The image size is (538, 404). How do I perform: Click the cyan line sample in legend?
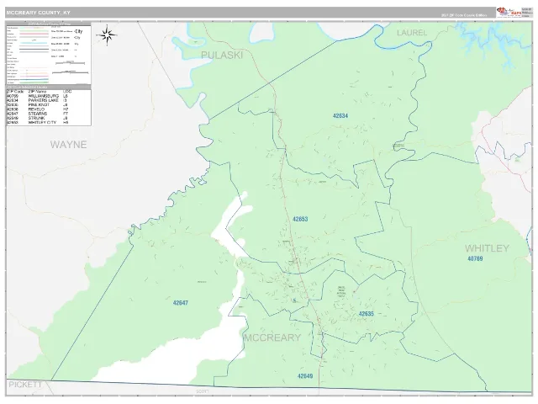click(34, 43)
